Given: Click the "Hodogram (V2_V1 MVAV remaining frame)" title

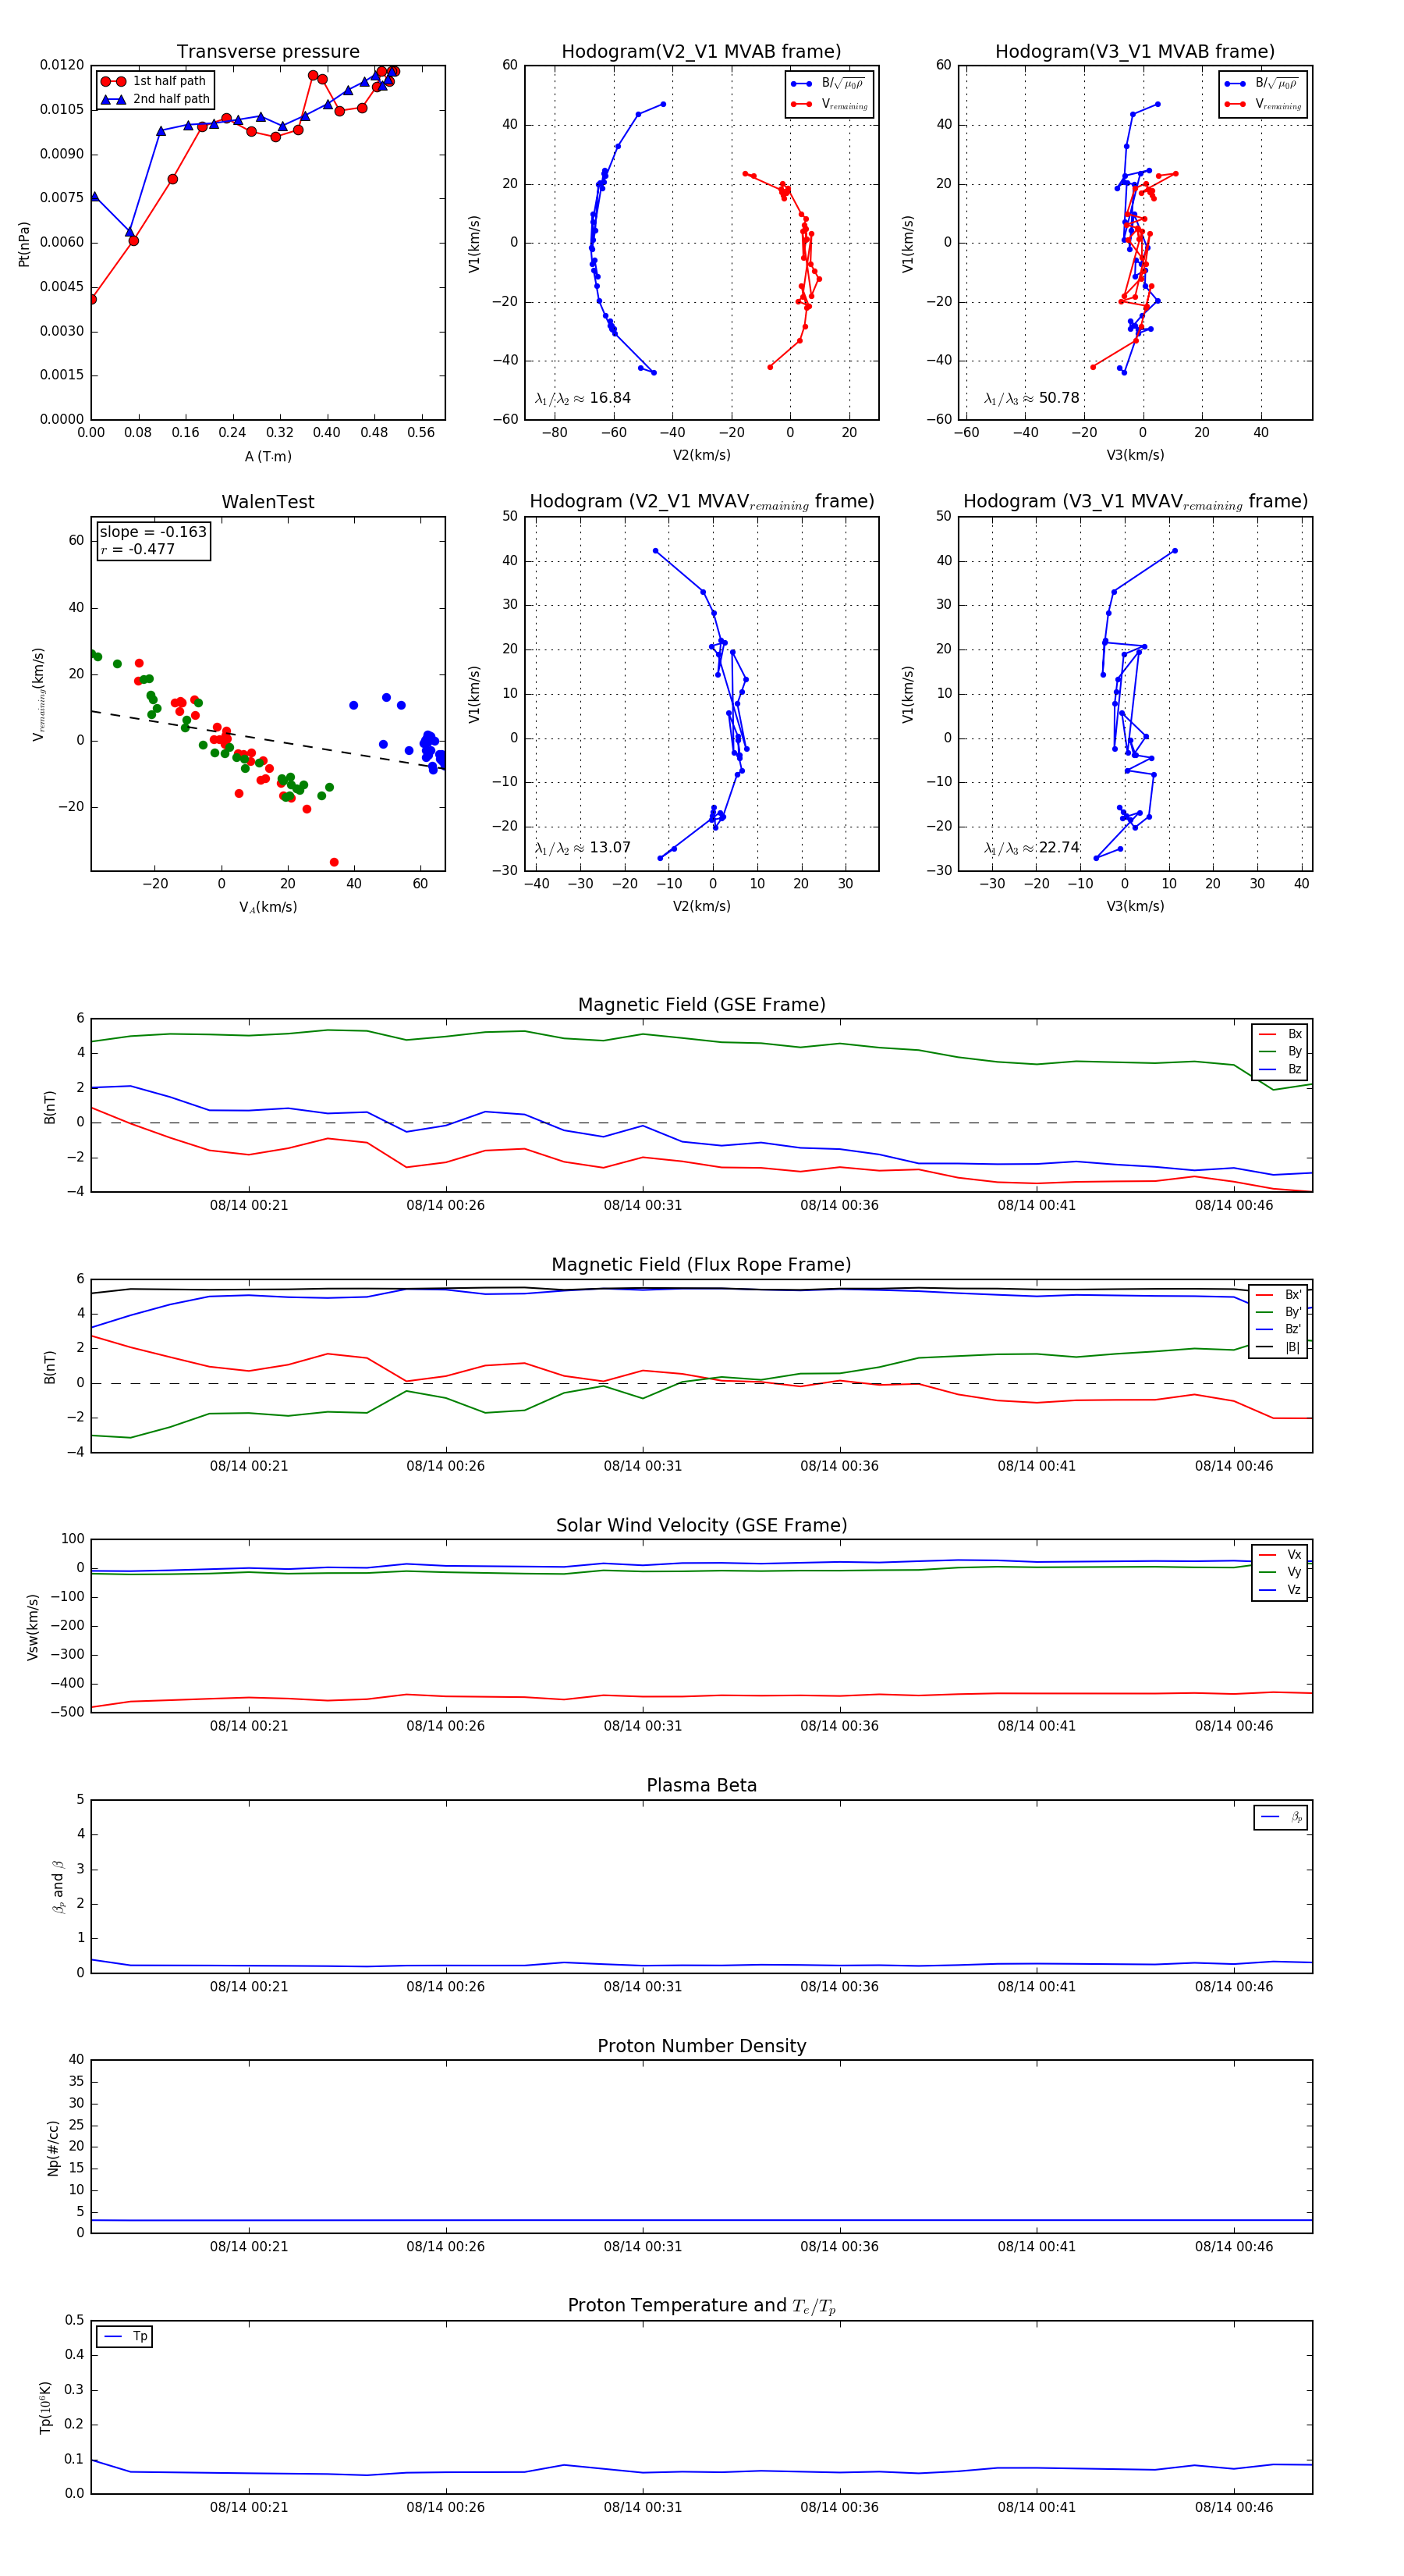Looking at the screenshot, I should click(x=701, y=502).
